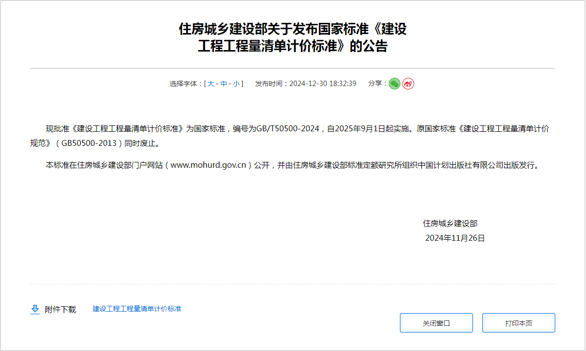Viewport: 586px width, 351px height.
Task: Click the 发布时间 2024-12-30 timestamp
Action: 305,84
